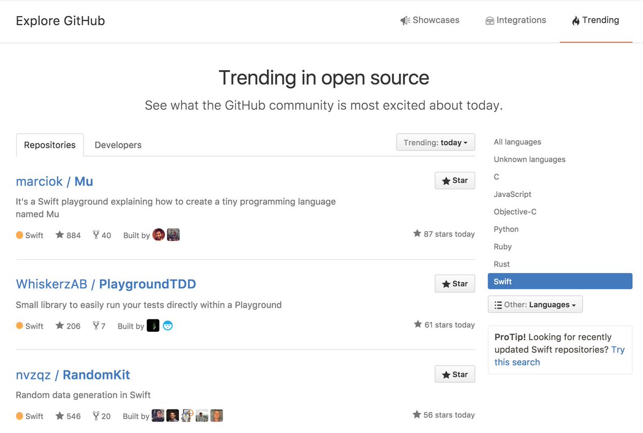Click the Explore GitHub heading
643x433 pixels.
pos(61,21)
